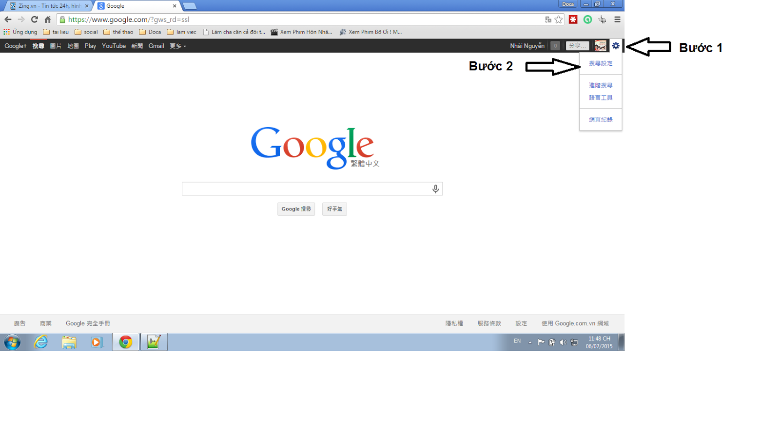The width and height of the screenshot is (780, 436).
Task: Click the red extension icon
Action: (573, 19)
